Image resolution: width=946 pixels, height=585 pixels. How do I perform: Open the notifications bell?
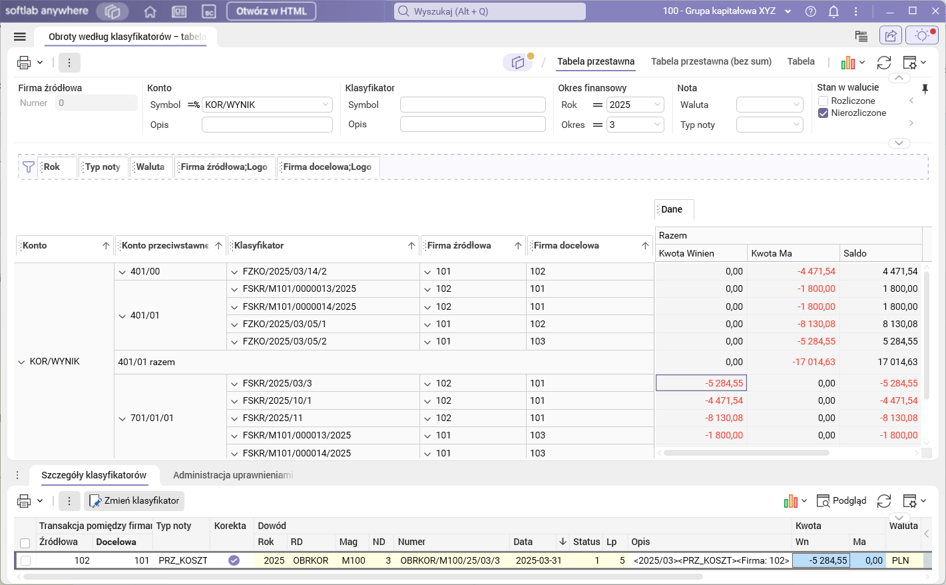point(833,11)
